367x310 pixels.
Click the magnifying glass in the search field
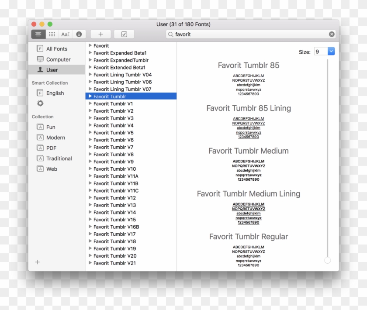click(171, 34)
